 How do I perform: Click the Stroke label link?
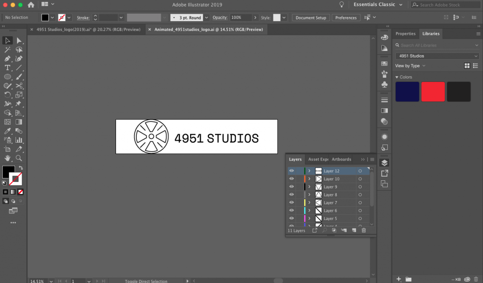click(x=83, y=18)
